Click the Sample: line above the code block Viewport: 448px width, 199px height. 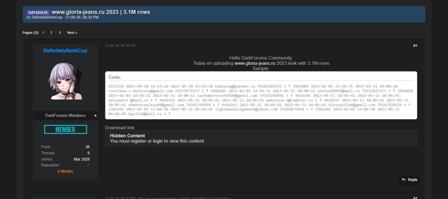pos(261,69)
